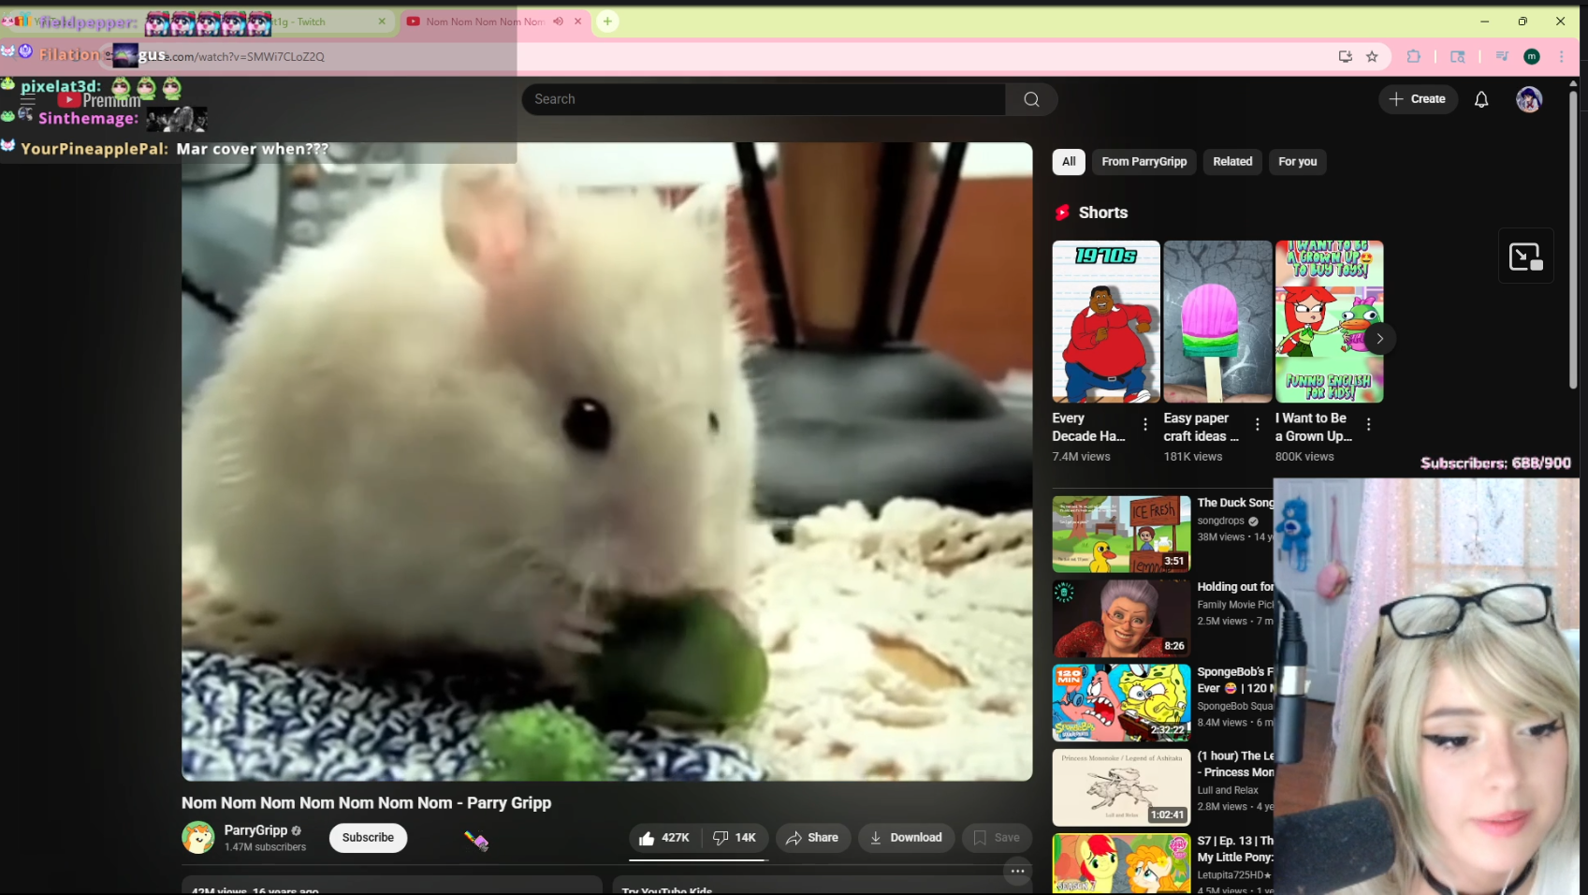The width and height of the screenshot is (1588, 895).
Task: Click the YouTube search magnifier button
Action: pos(1031,99)
